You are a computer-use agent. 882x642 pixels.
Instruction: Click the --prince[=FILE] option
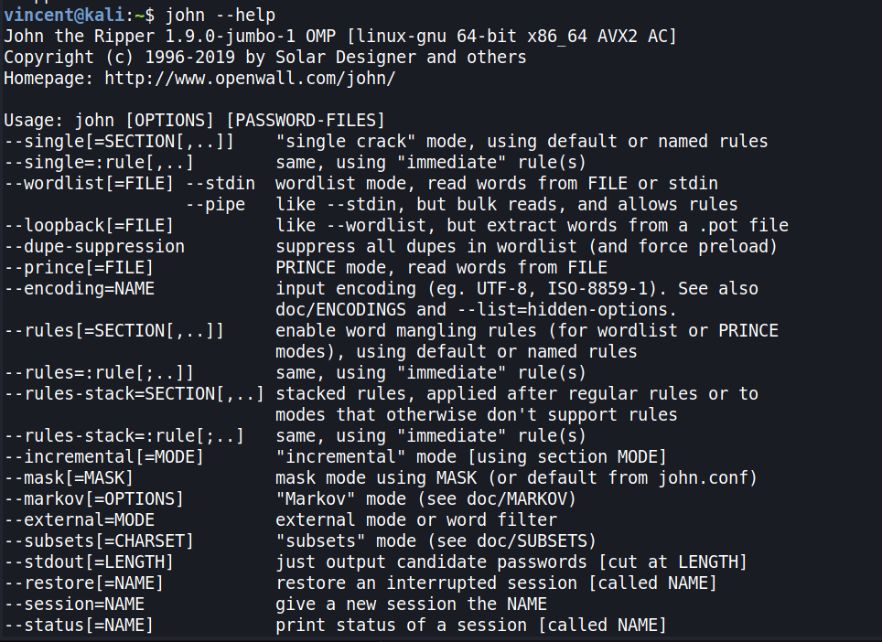[79, 267]
